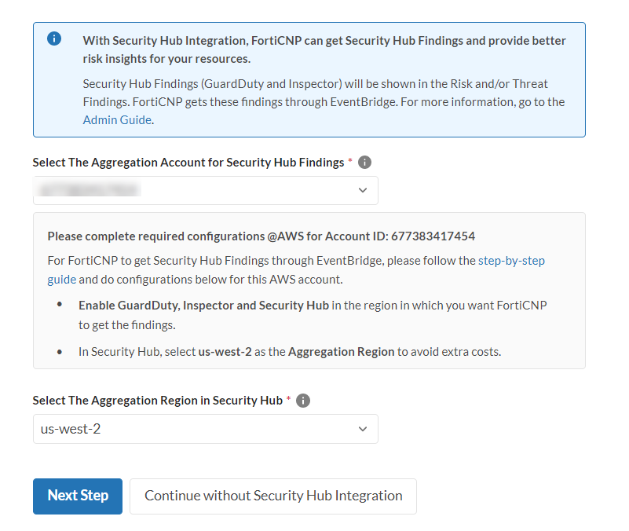Expand the Aggregation Account dropdown arrow
The width and height of the screenshot is (629, 531).
pos(363,190)
